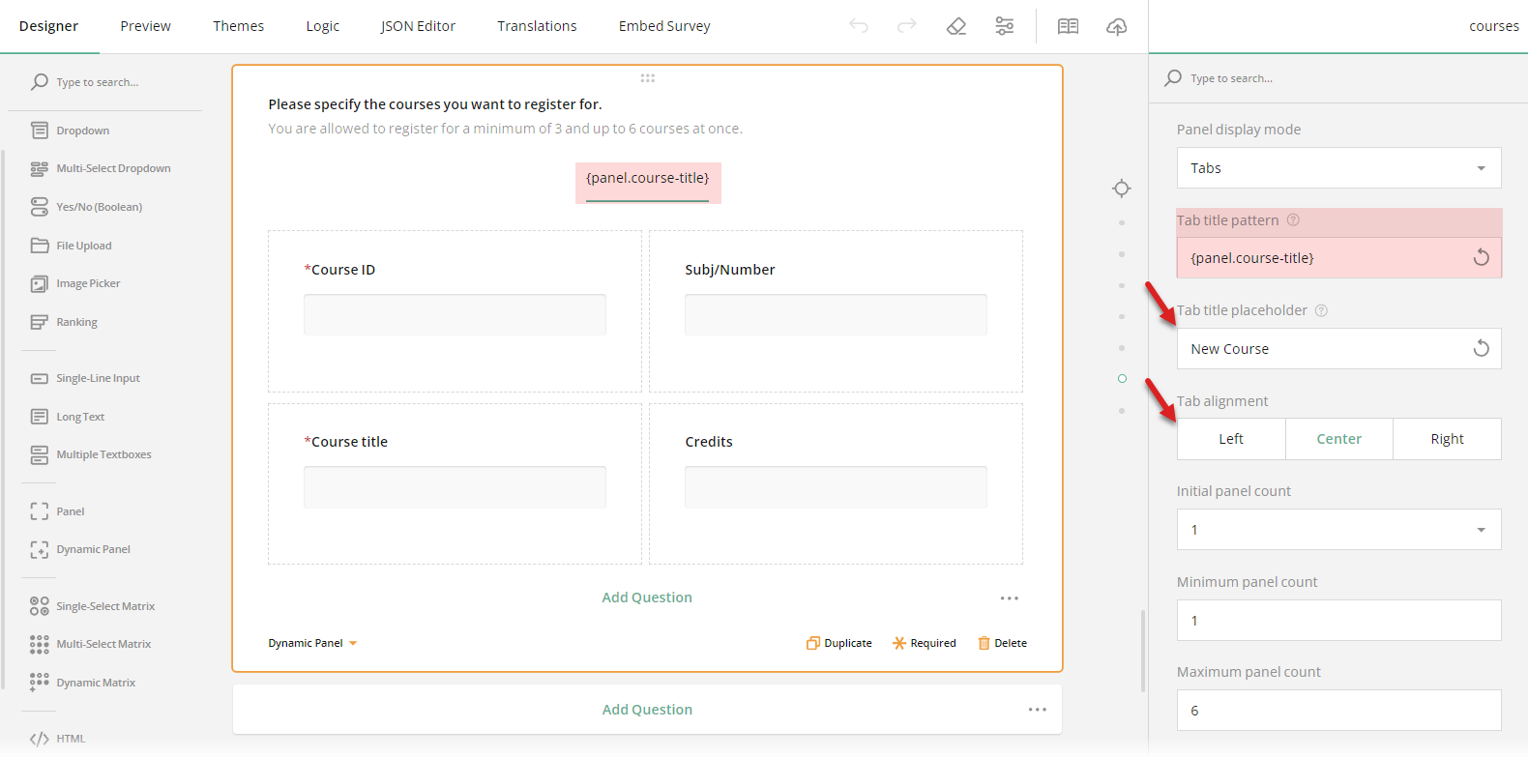Show help for Tab title placeholder
Image resolution: width=1528 pixels, height=758 pixels.
coord(1321,310)
